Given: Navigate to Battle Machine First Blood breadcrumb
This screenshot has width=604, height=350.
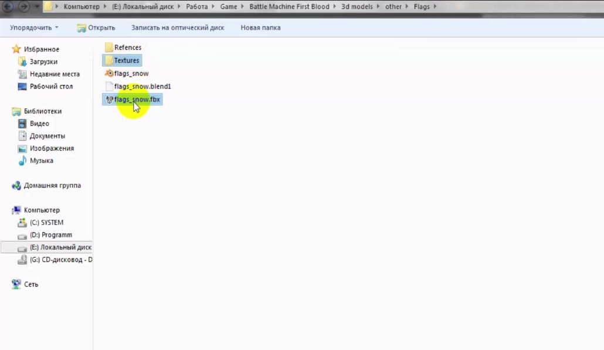Looking at the screenshot, I should coord(289,6).
